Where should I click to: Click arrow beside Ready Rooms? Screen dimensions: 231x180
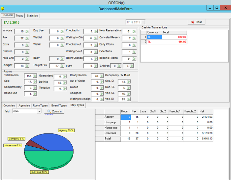(102, 76)
